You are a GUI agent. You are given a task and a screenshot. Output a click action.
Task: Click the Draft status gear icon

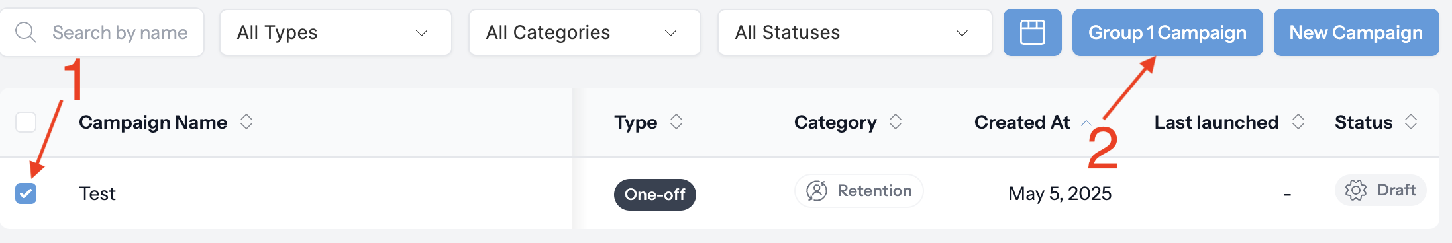(1356, 190)
